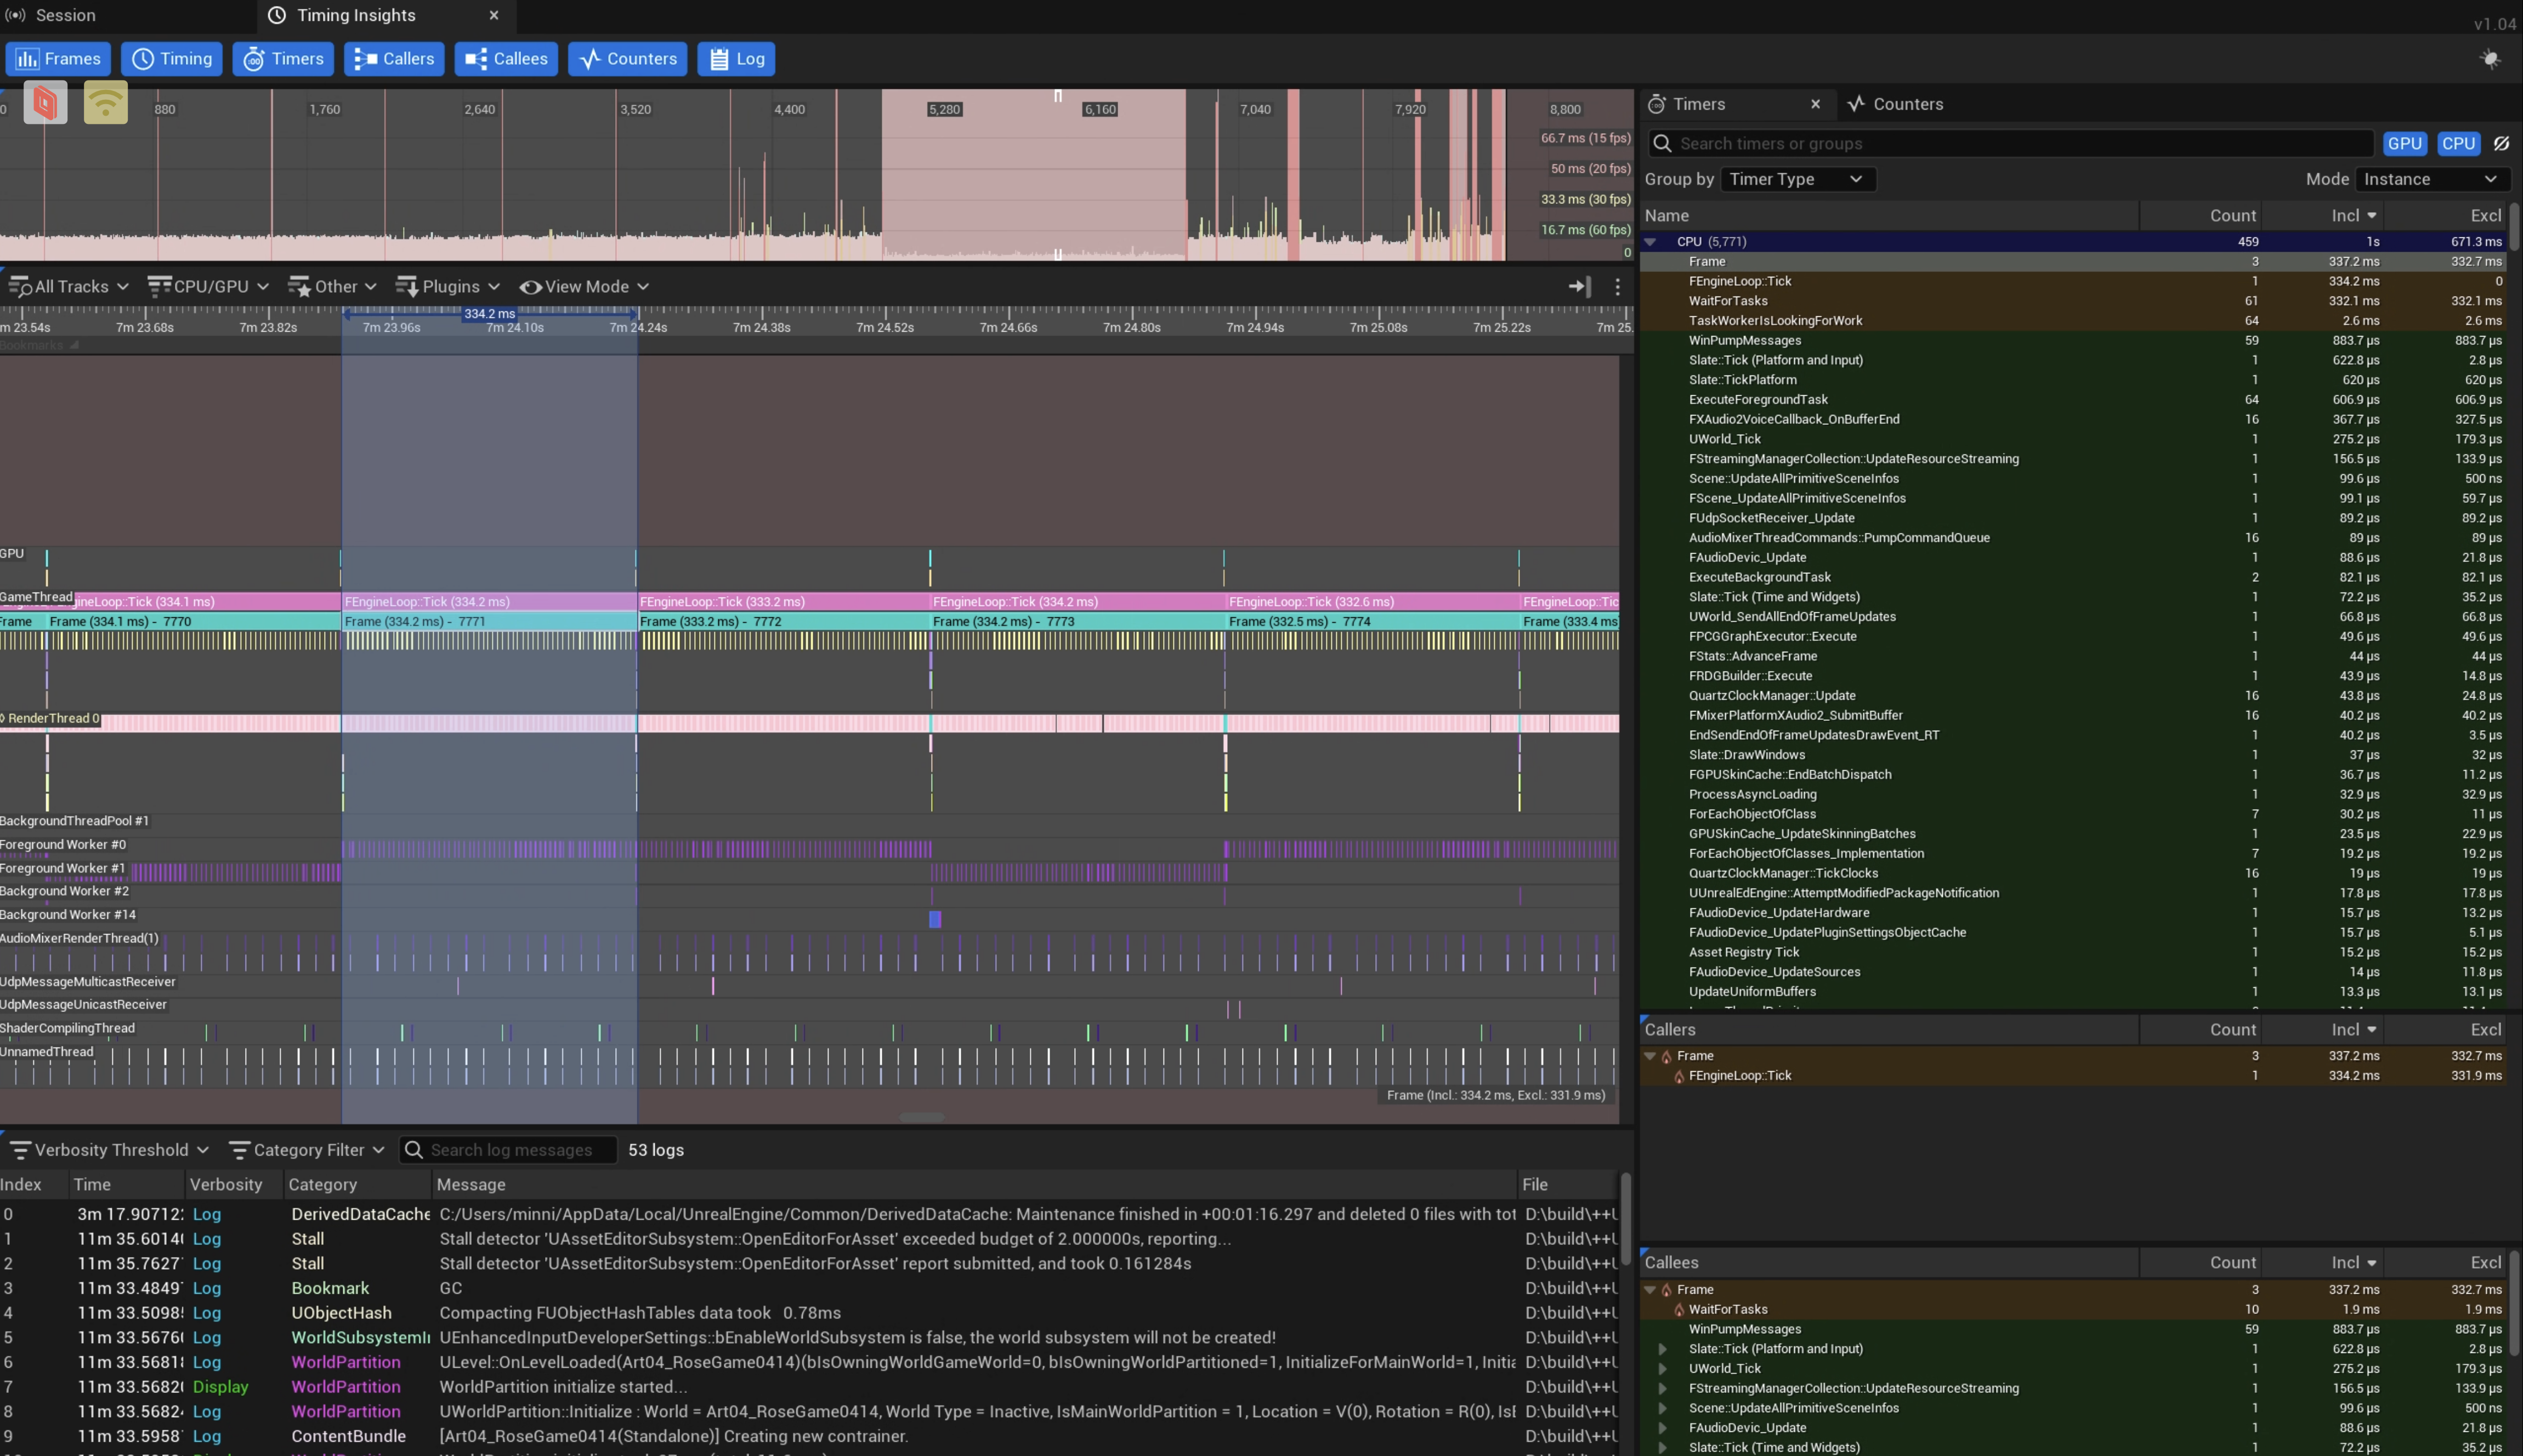
Task: Toggle the Callees panel button
Action: point(506,59)
